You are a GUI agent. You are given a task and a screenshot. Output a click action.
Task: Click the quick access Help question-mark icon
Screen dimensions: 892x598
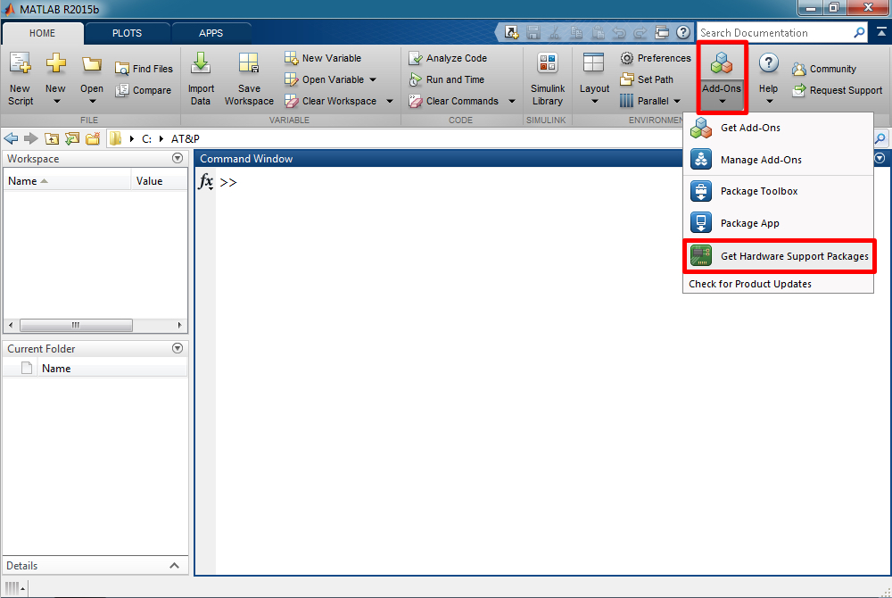pyautogui.click(x=683, y=32)
